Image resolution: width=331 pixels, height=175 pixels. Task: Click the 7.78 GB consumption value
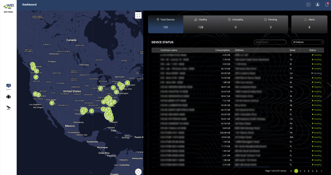click(x=226, y=60)
